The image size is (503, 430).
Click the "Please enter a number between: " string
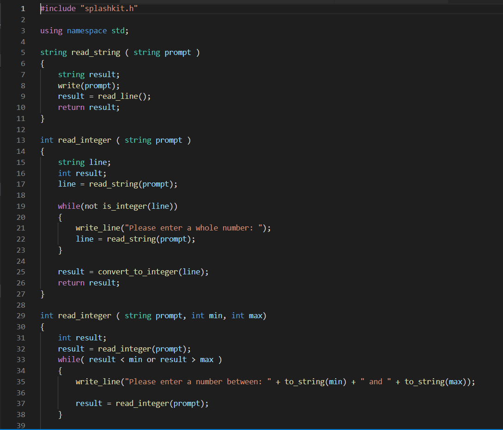(x=198, y=382)
